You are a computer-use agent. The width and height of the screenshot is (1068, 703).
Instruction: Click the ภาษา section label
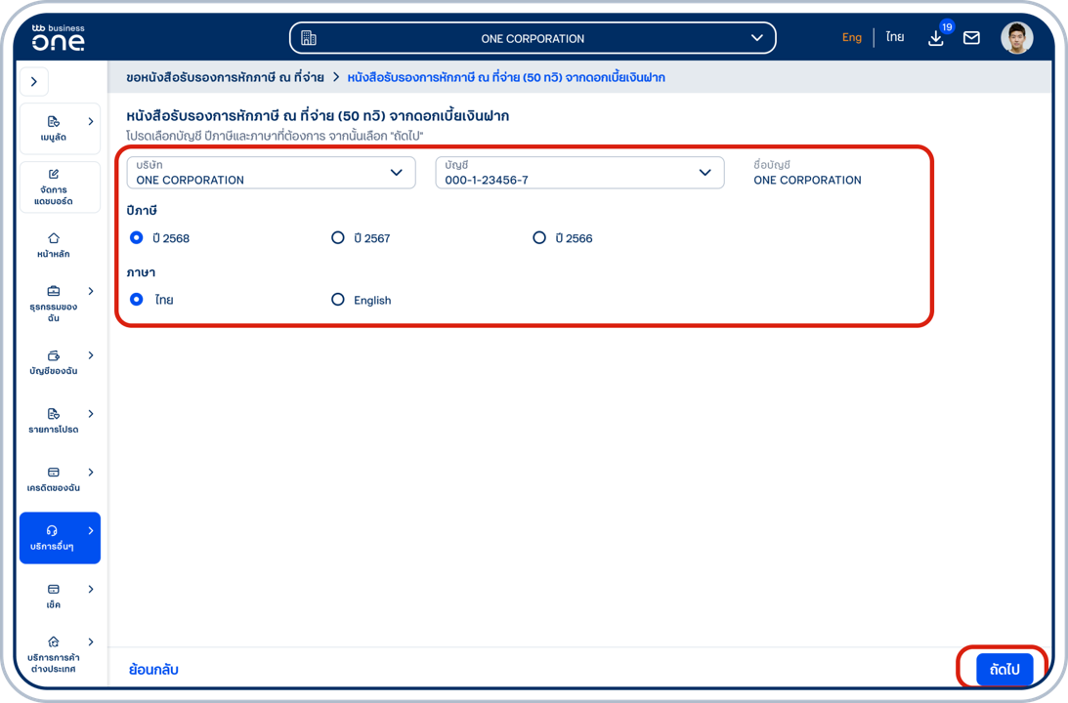click(141, 272)
